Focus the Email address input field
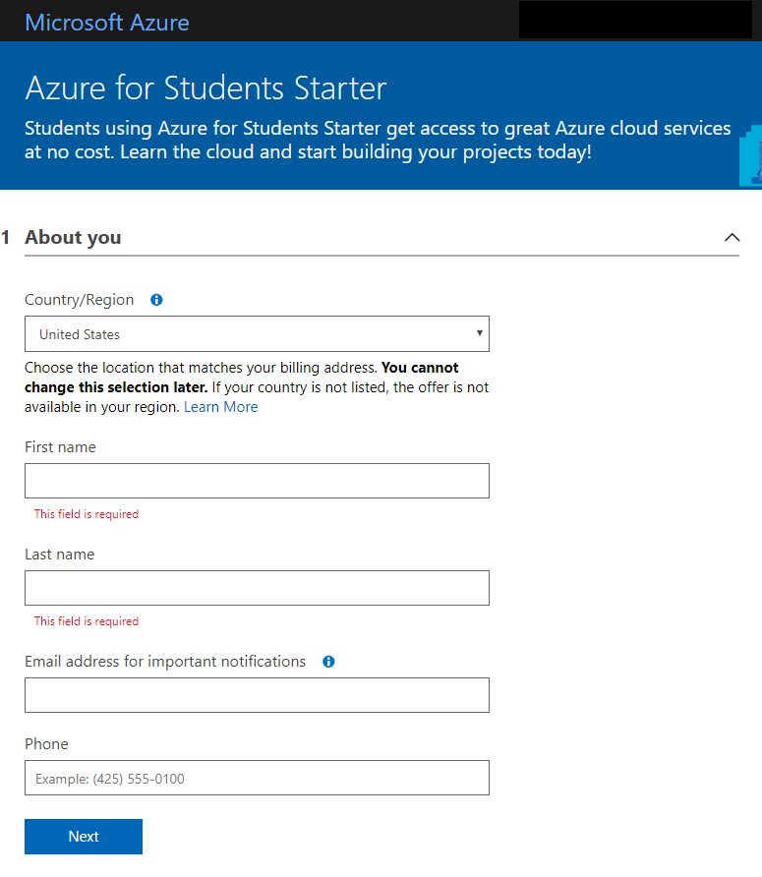The width and height of the screenshot is (762, 877). click(x=257, y=695)
